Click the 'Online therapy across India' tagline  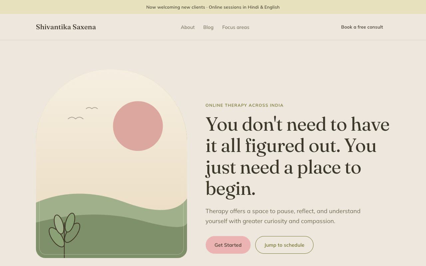[244, 105]
